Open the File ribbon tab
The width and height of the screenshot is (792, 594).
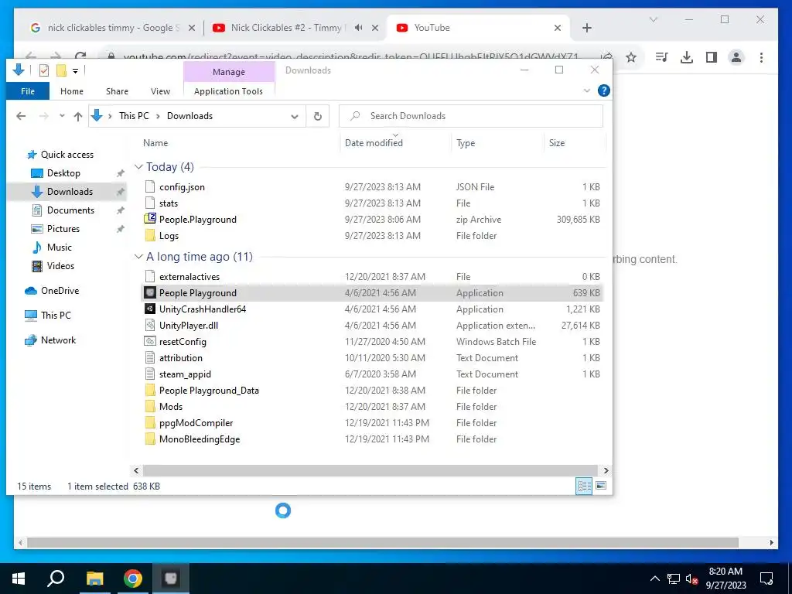[28, 91]
